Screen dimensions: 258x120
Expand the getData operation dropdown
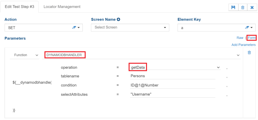point(218,67)
